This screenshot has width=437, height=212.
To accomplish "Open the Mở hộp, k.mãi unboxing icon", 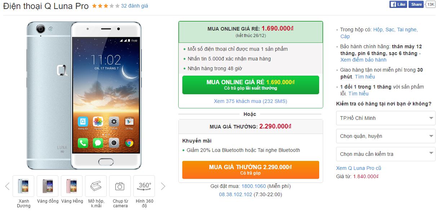I will click(x=96, y=186).
